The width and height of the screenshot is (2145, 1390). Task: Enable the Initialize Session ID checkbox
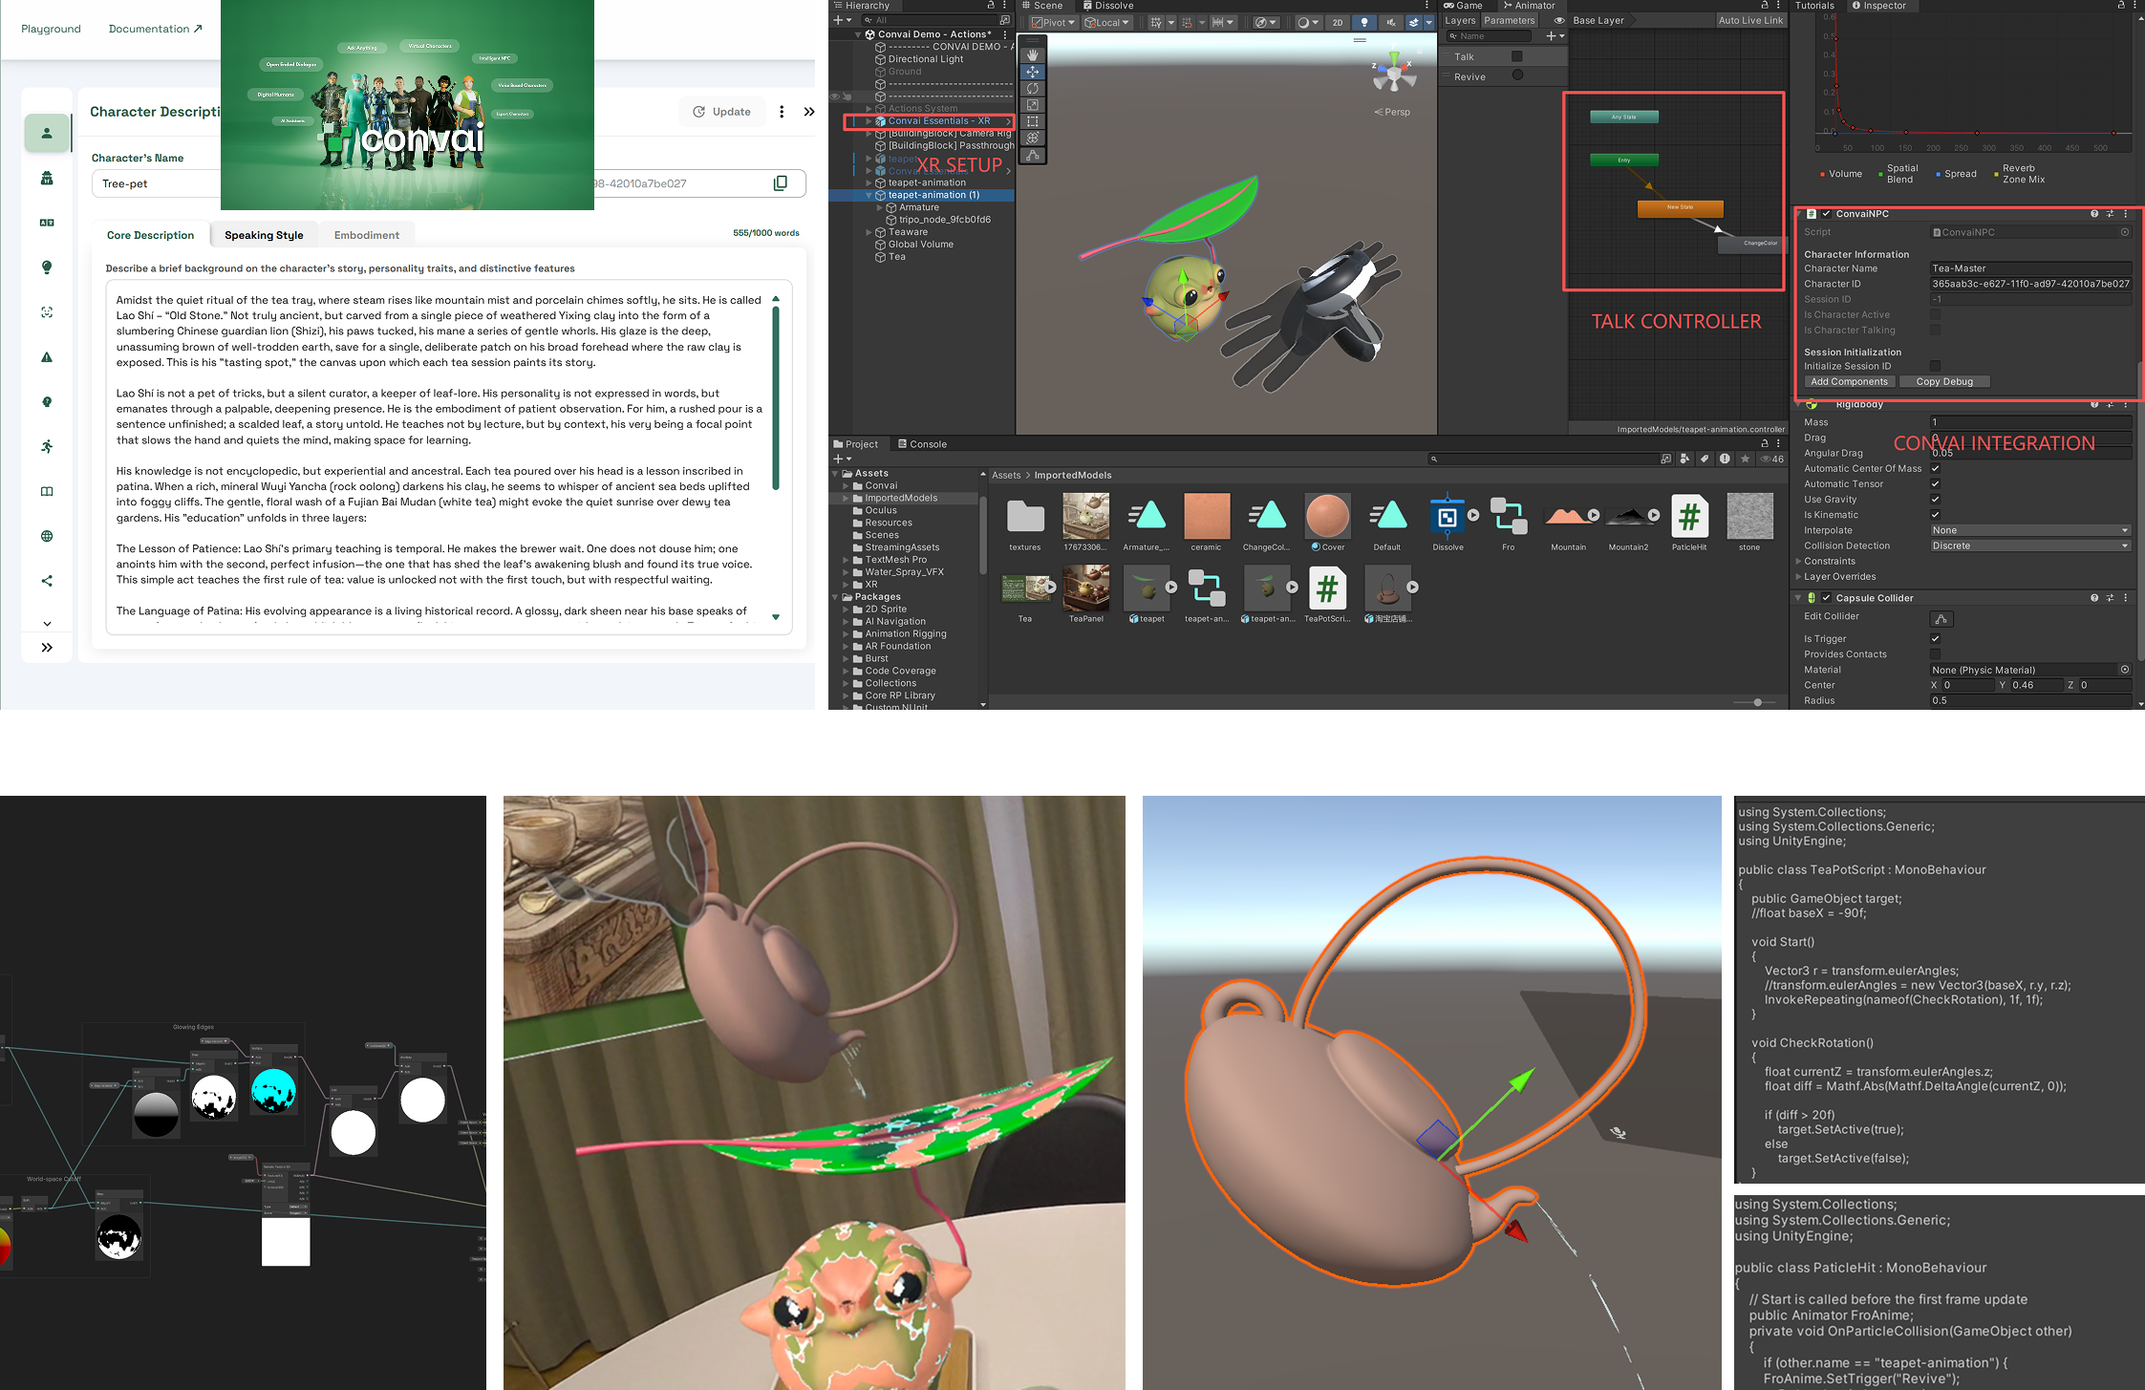(1935, 366)
